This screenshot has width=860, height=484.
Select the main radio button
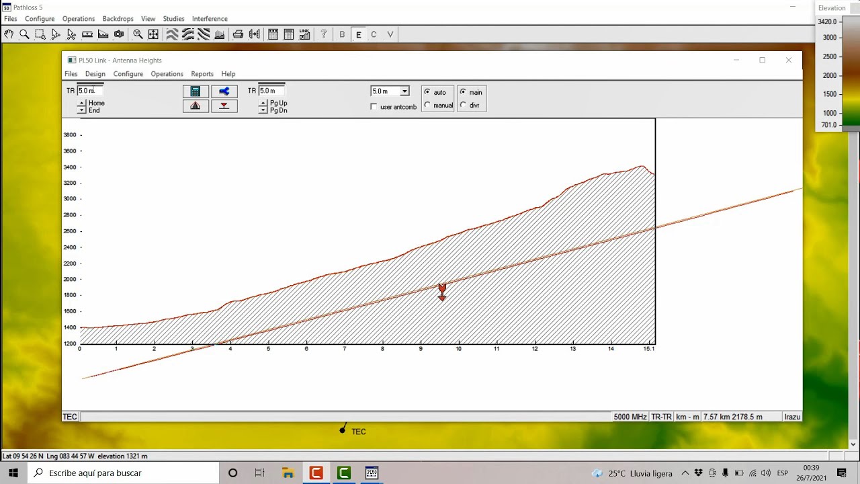coord(463,92)
